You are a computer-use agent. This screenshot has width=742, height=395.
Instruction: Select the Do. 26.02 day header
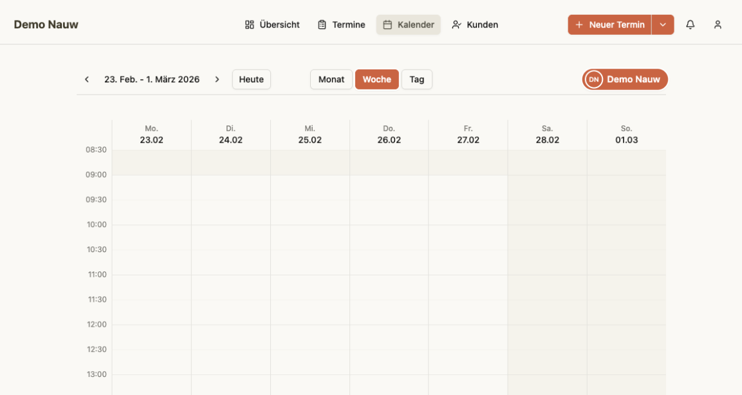[x=389, y=134]
